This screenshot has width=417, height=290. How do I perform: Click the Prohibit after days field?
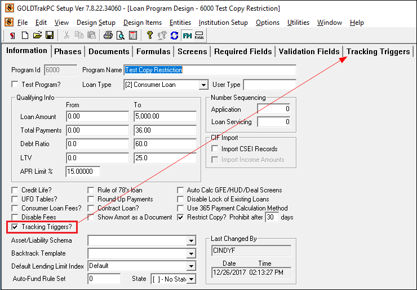(272, 217)
